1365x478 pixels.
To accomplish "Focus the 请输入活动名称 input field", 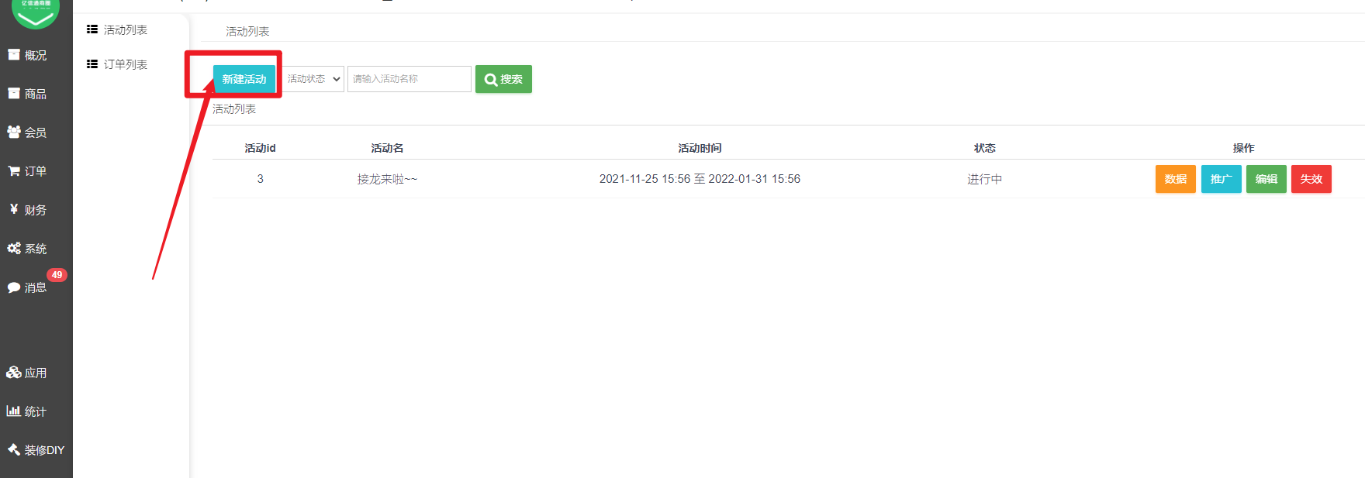I will [x=409, y=79].
